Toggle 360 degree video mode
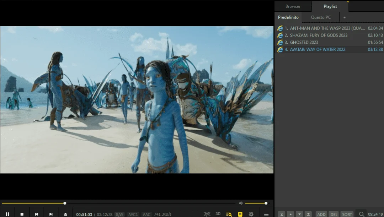The height and width of the screenshot is (217, 384). (207, 214)
